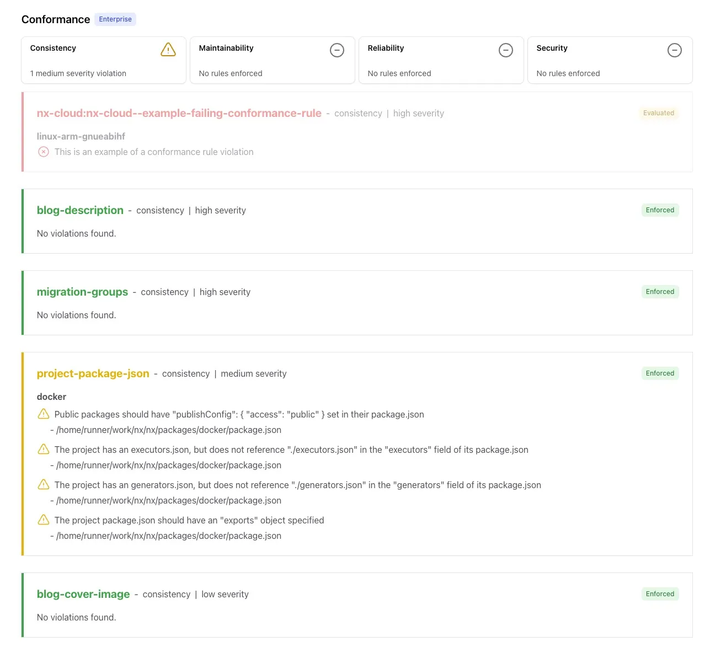Click the Security minus circle icon
The image size is (710, 658).
[x=674, y=50]
